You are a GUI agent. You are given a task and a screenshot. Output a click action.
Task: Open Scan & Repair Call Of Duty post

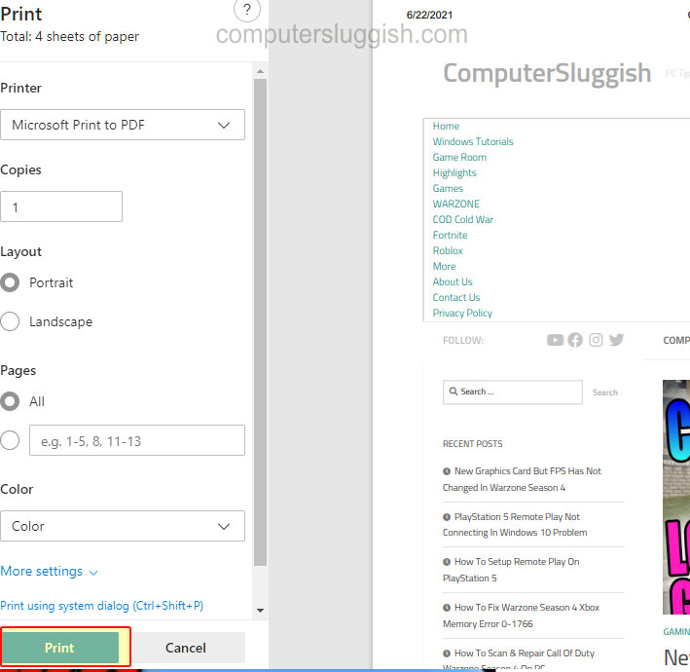(519, 658)
